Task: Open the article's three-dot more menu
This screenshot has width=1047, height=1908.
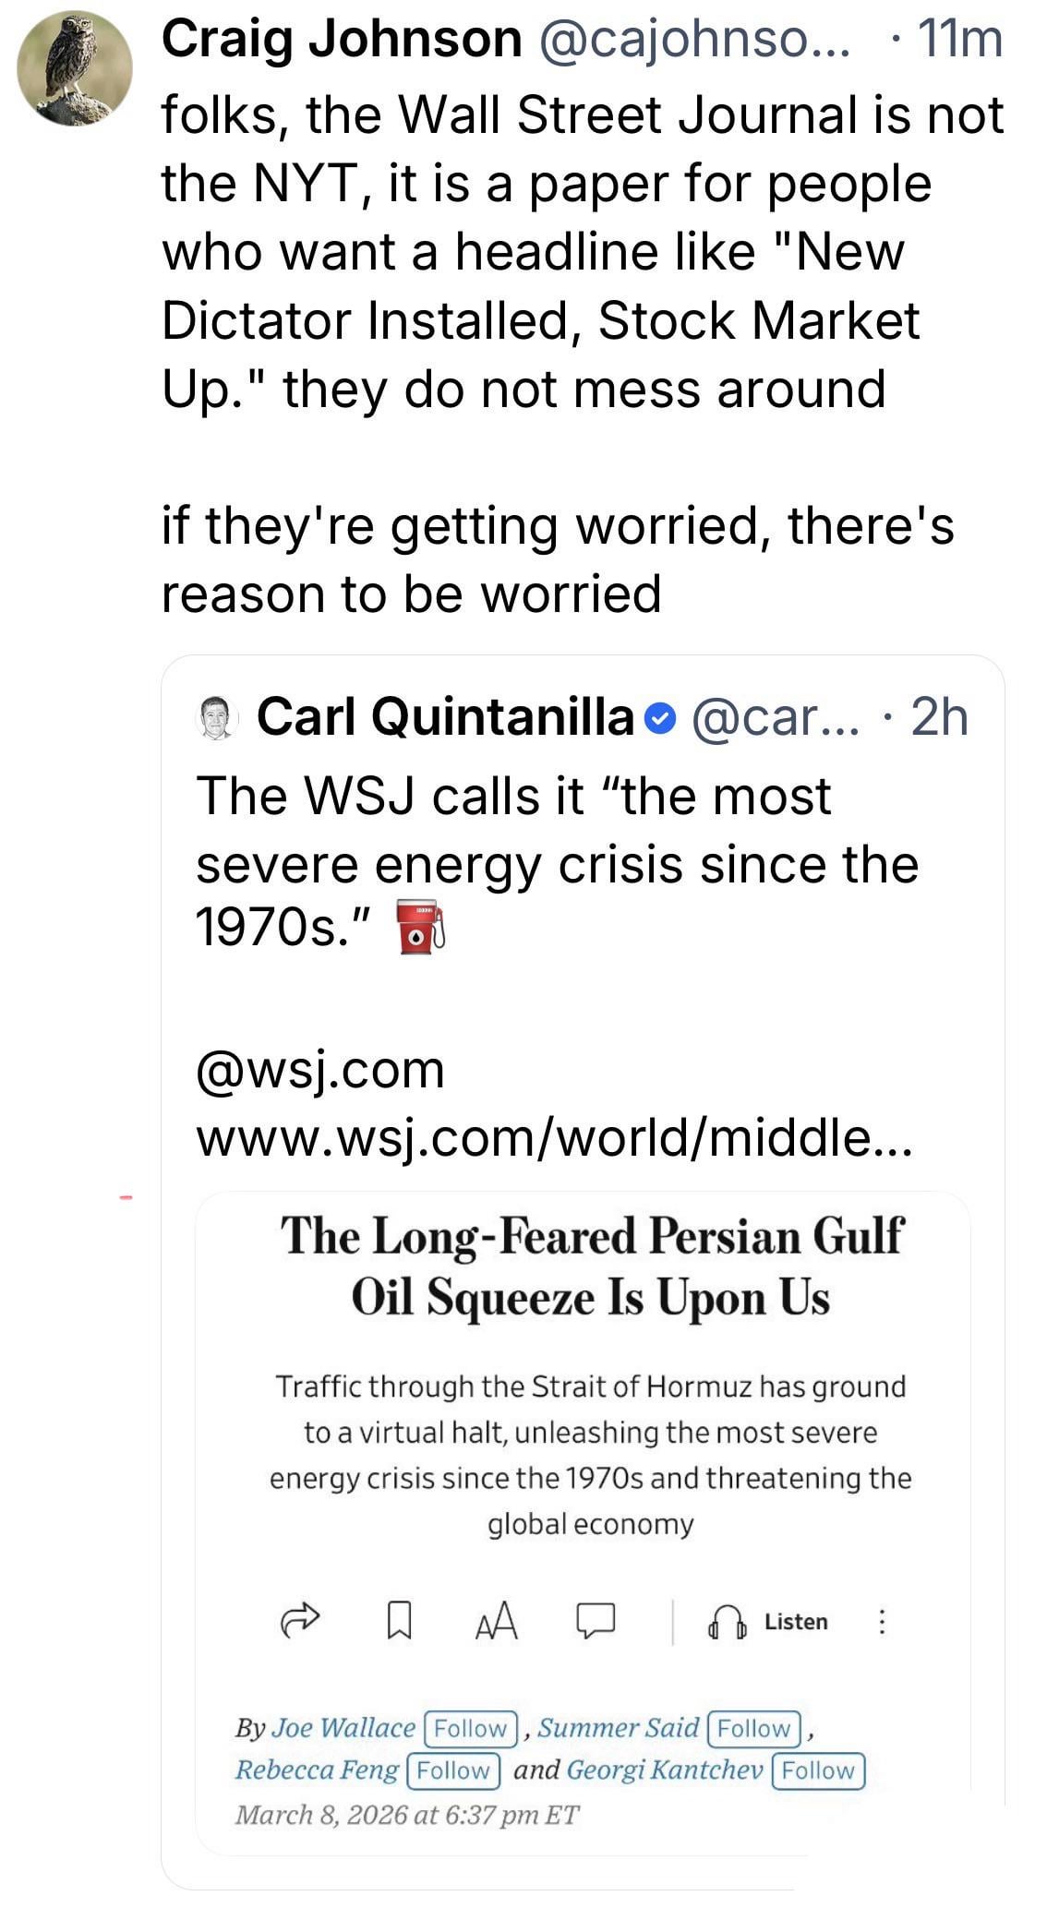Action: tap(882, 1621)
